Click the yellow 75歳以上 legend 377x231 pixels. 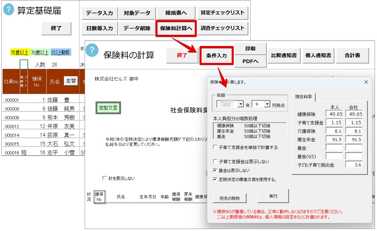coord(19,52)
